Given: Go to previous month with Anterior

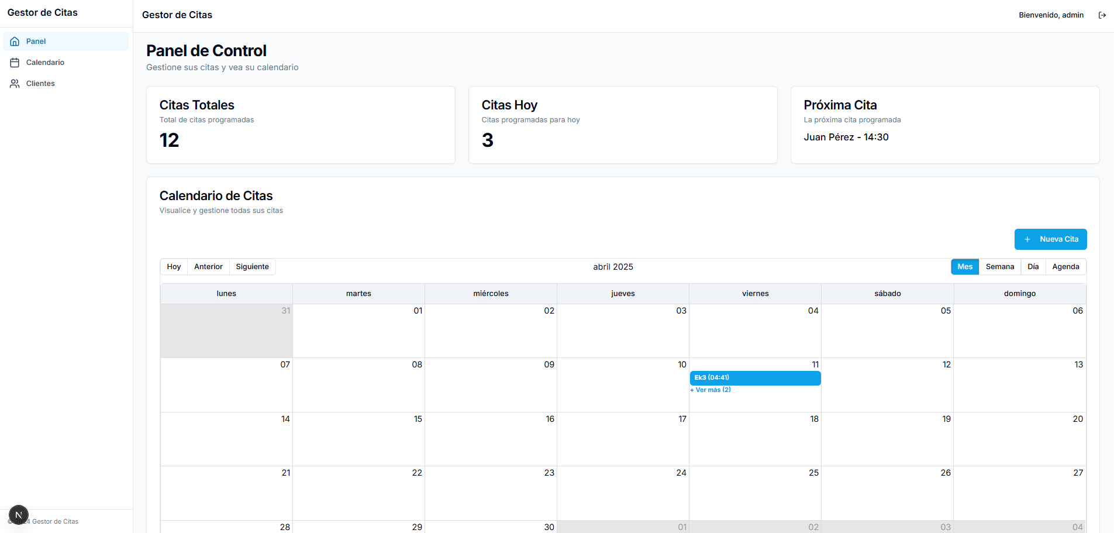Looking at the screenshot, I should pyautogui.click(x=208, y=266).
